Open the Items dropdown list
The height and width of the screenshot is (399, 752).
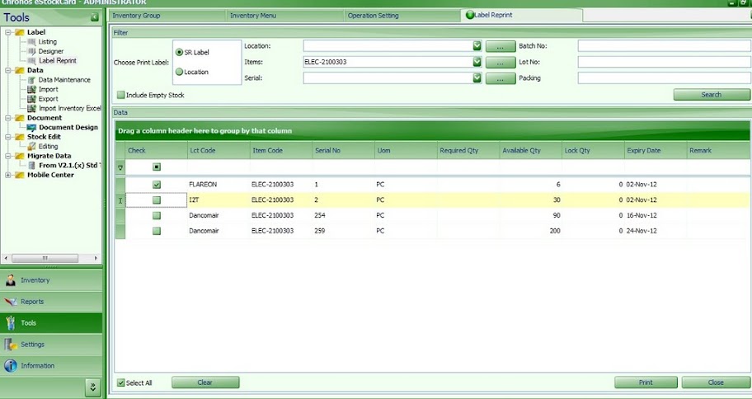coord(477,62)
